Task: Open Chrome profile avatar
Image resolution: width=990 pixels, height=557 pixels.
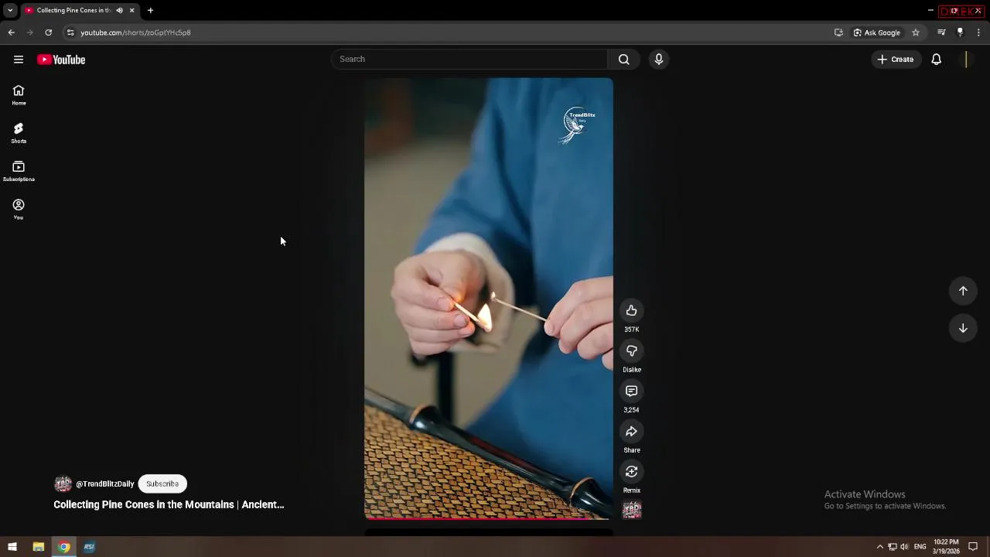Action: 960,32
